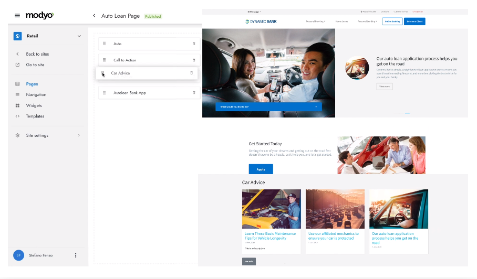Open the vehicle maintenance tips article thumbnail
Viewport: 477px width, 279px height.
271,209
